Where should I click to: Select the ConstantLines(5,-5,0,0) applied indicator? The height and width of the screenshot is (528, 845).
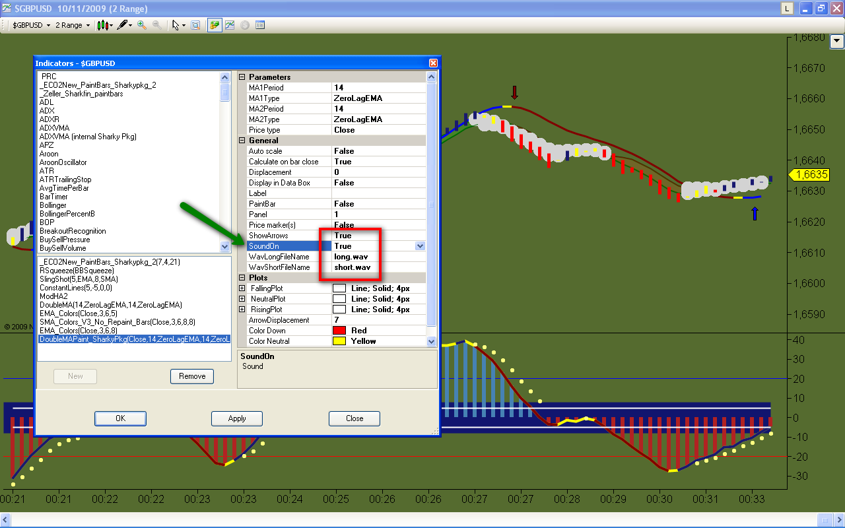(x=76, y=288)
